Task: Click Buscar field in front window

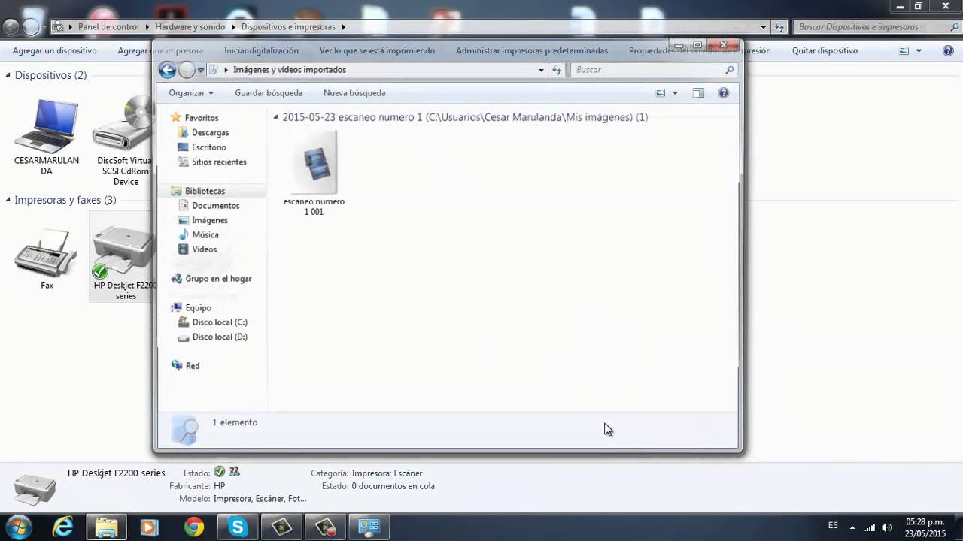Action: pos(653,70)
